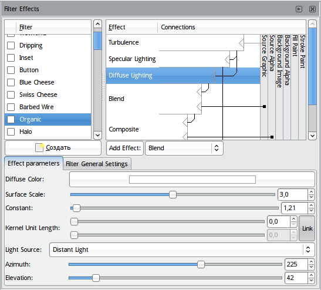Screen dimensions: 321x290
Task: Focus the Elevation value field
Action: coord(296,278)
